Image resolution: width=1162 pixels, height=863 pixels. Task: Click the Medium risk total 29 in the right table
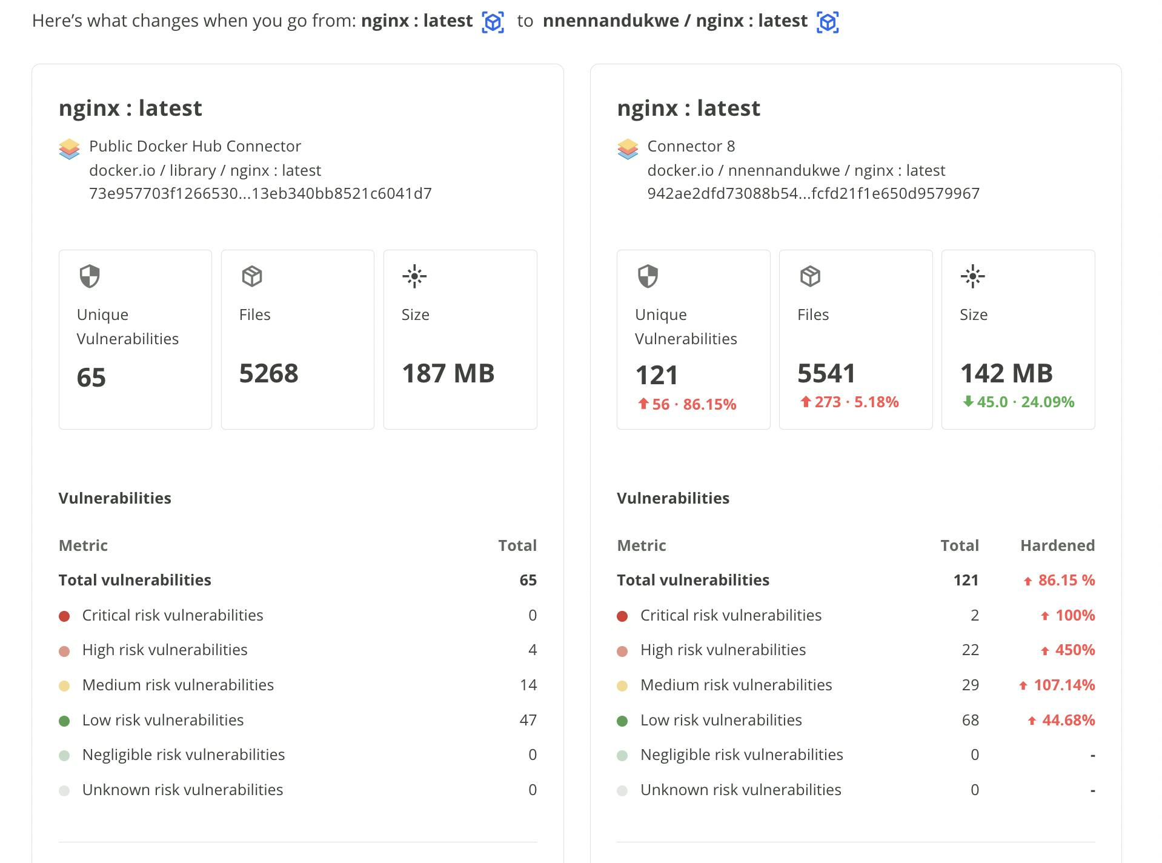coord(970,685)
